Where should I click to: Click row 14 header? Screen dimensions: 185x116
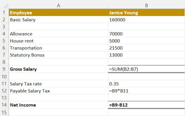[x=4, y=105]
